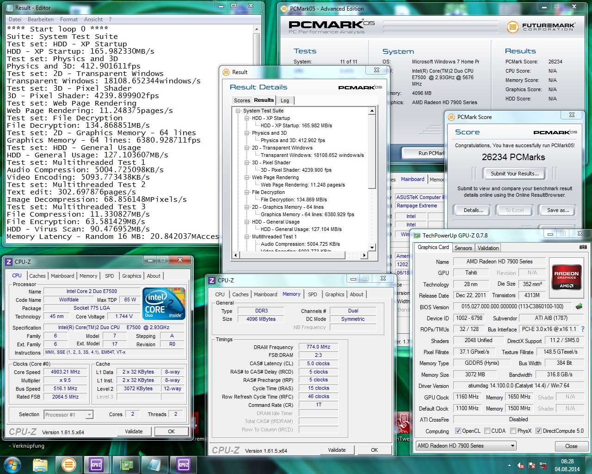The image size is (592, 474).
Task: Open the Action Center flag tray icon
Action: tap(532, 466)
